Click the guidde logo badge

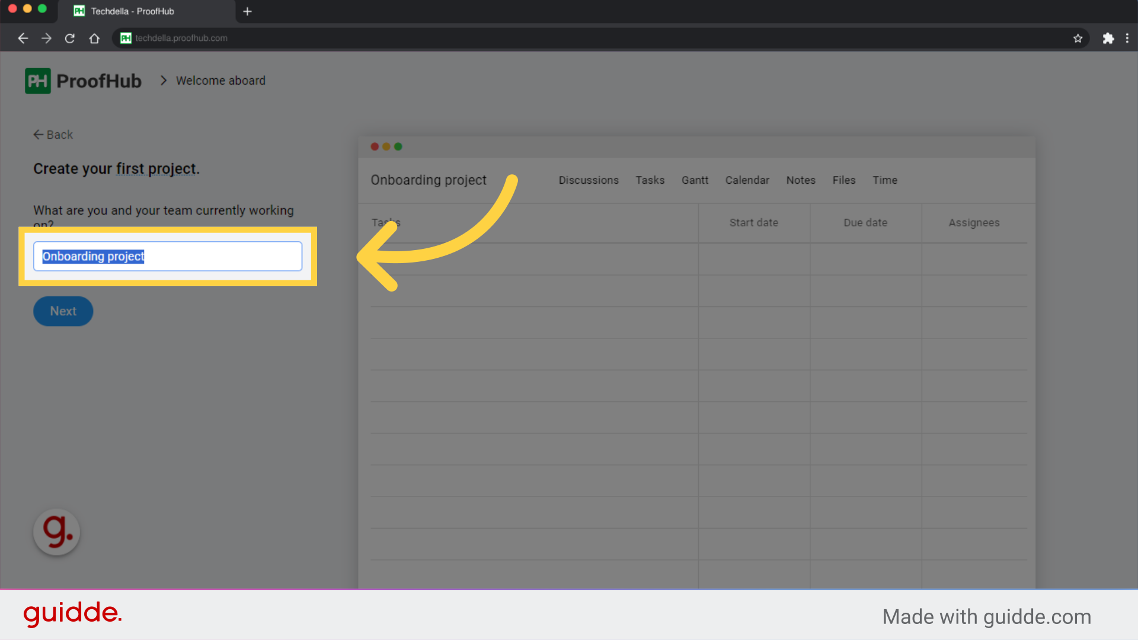tap(56, 532)
